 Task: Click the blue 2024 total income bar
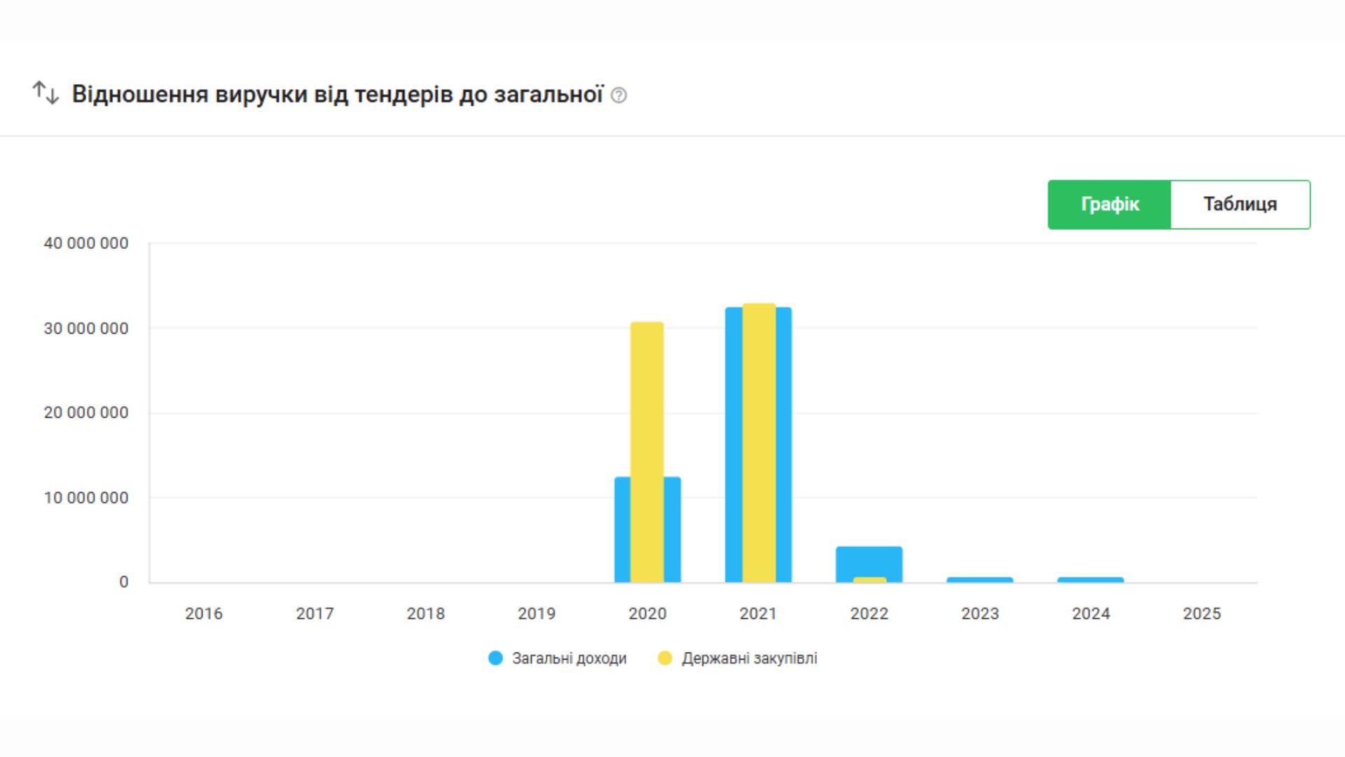1090,580
